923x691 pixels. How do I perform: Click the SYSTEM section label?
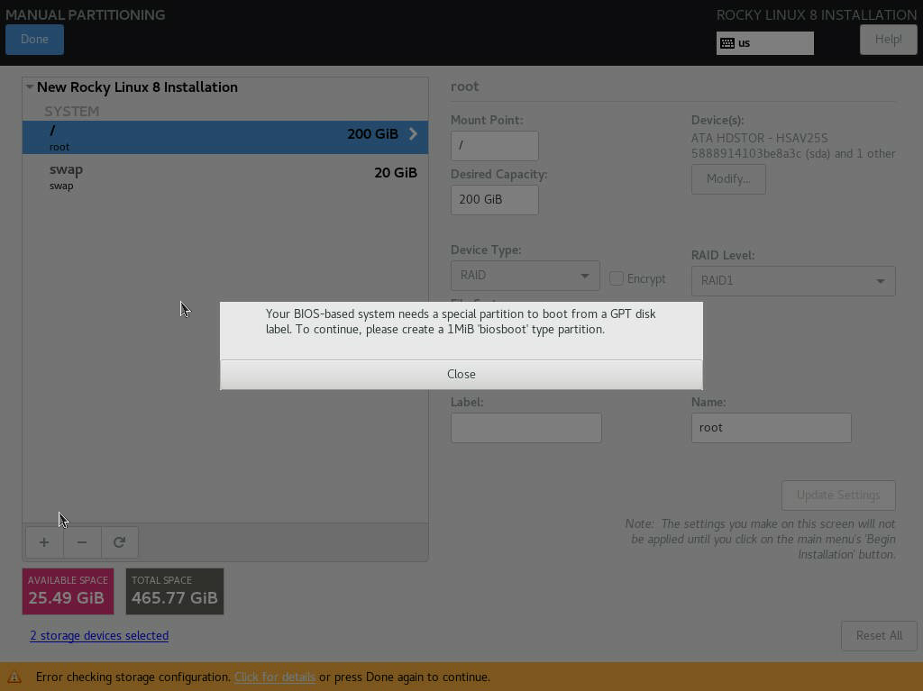72,111
